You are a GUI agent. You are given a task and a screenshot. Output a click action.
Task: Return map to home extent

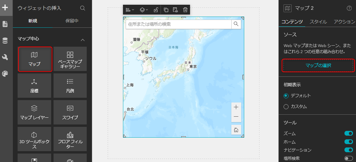coord(236,130)
